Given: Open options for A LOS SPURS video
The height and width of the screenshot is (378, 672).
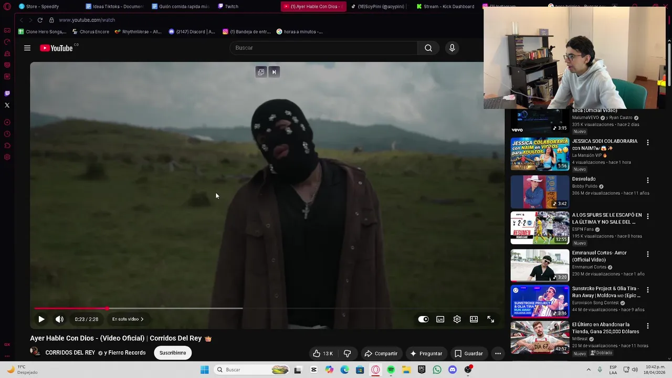Looking at the screenshot, I should 648,216.
